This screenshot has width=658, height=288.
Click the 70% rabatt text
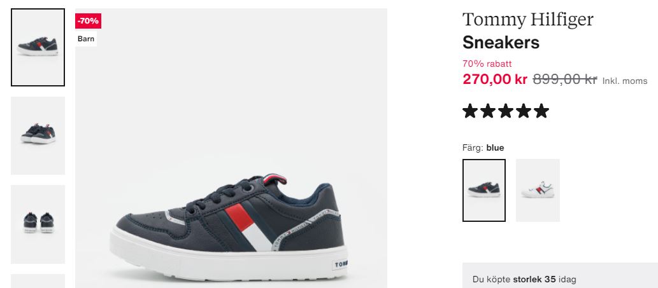(487, 64)
